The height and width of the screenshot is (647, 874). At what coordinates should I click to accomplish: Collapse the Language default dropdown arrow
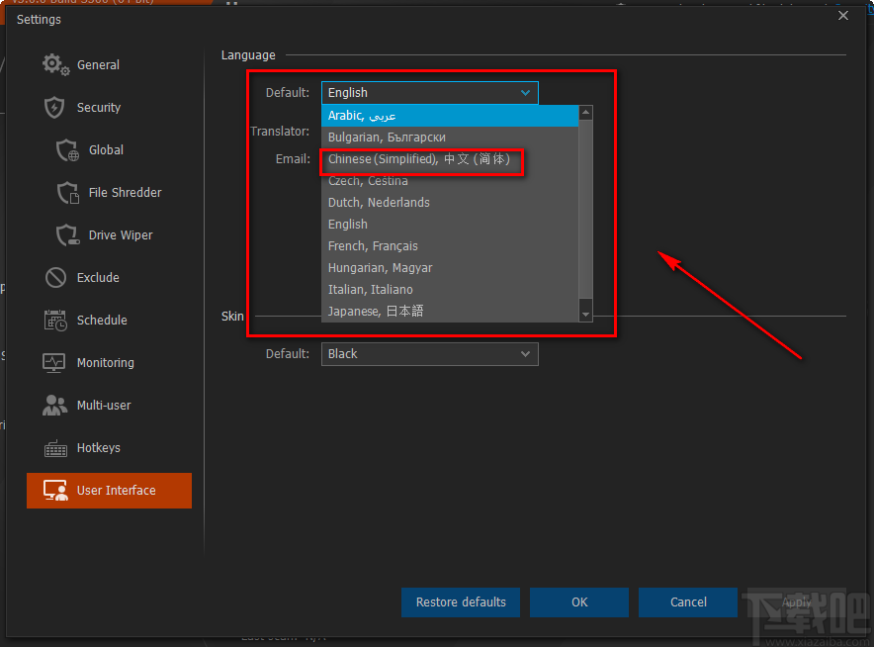tap(525, 93)
